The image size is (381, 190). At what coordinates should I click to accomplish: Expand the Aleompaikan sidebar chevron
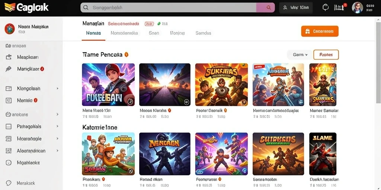click(58, 151)
